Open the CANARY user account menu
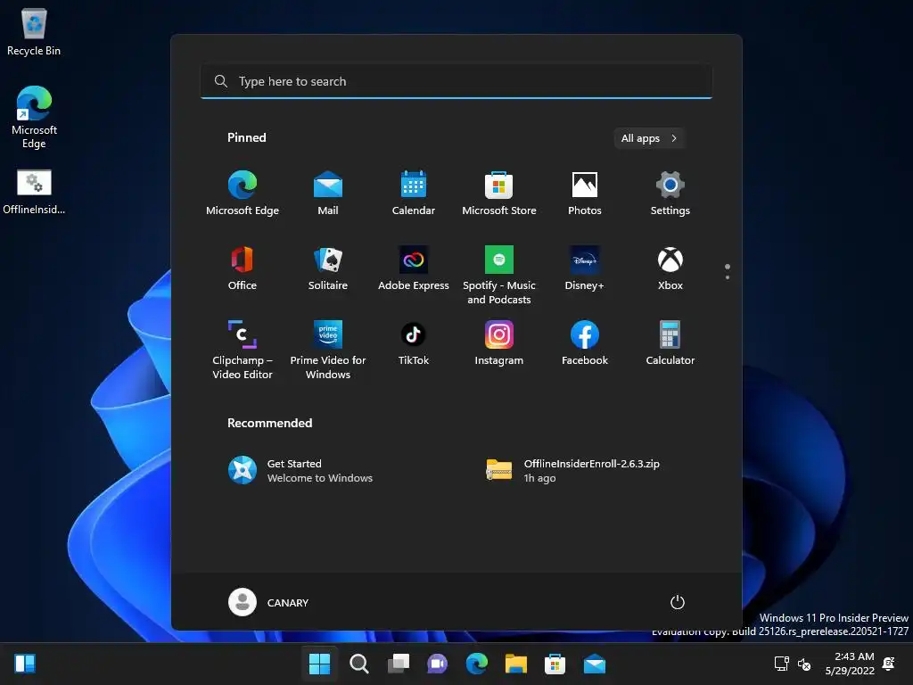Image resolution: width=913 pixels, height=685 pixels. (268, 602)
